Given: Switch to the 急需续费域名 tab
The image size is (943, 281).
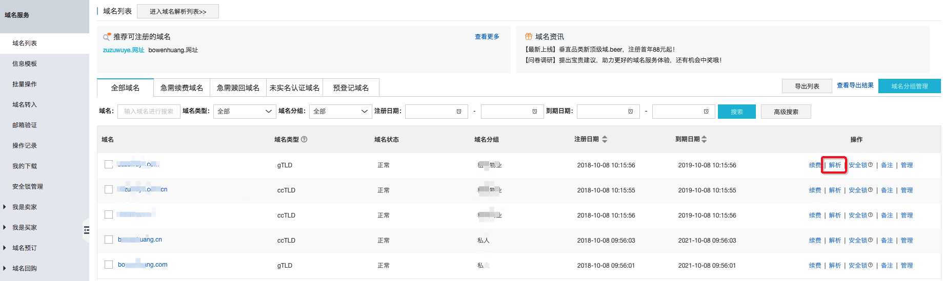Looking at the screenshot, I should pos(182,88).
